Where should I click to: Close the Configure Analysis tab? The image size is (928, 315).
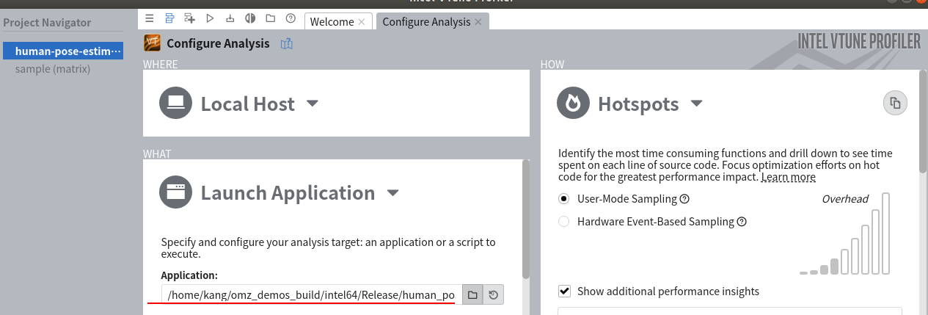pyautogui.click(x=478, y=22)
